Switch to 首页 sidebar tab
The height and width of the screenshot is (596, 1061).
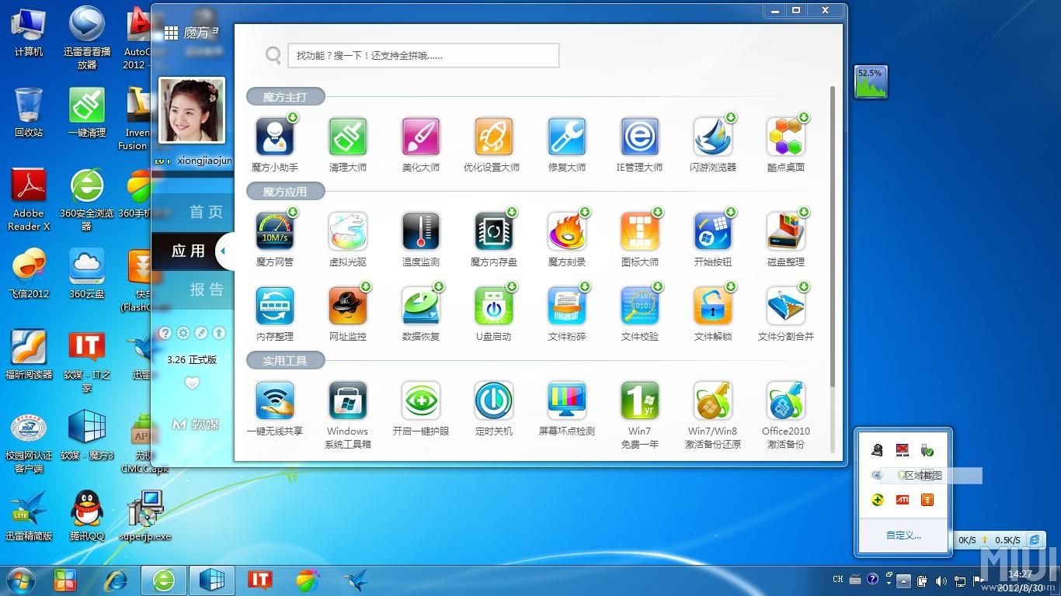tap(193, 212)
